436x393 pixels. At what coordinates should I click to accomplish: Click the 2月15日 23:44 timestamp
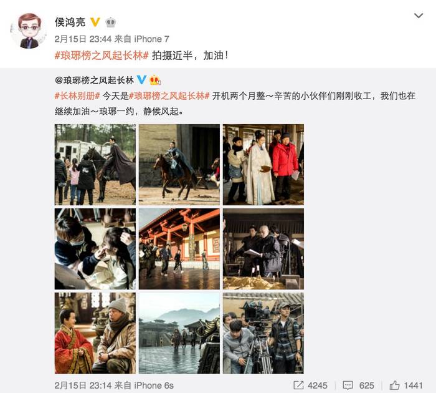tap(83, 39)
